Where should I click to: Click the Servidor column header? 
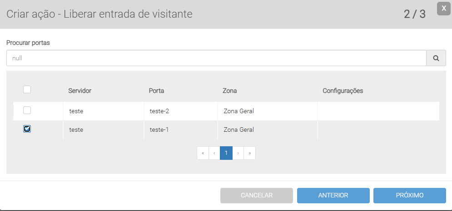80,91
